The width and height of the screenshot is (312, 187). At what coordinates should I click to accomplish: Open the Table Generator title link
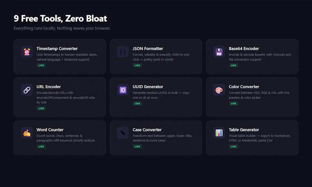coord(244,130)
